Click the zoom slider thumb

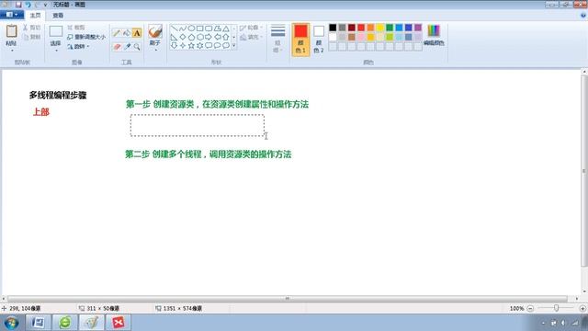(556, 308)
